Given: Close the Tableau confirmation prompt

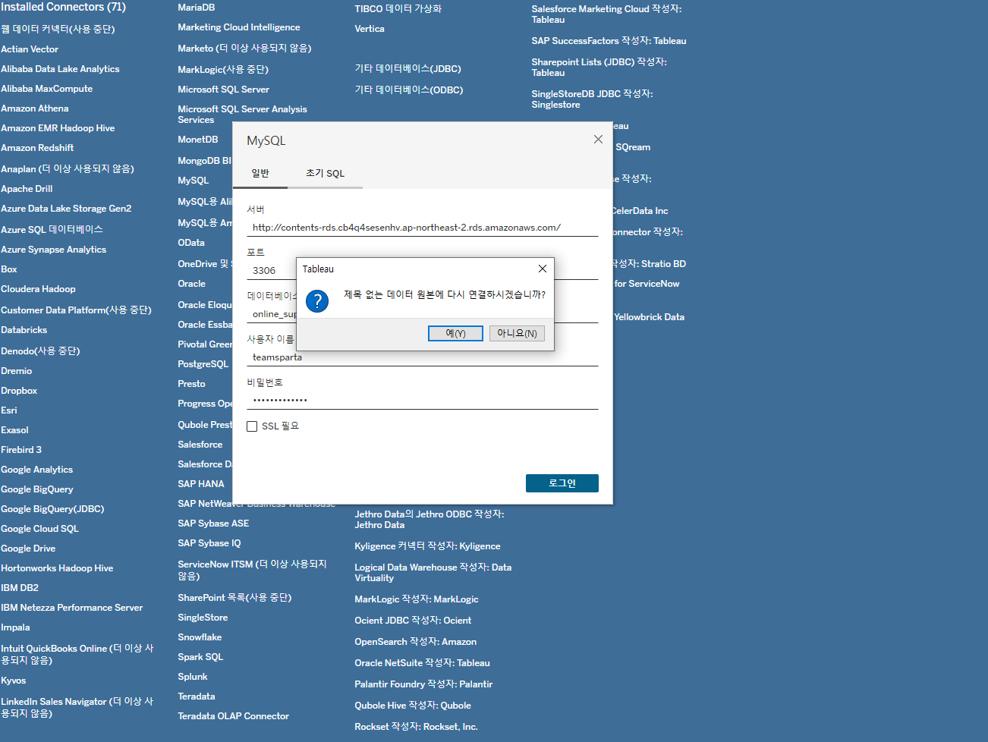Looking at the screenshot, I should click(x=542, y=269).
